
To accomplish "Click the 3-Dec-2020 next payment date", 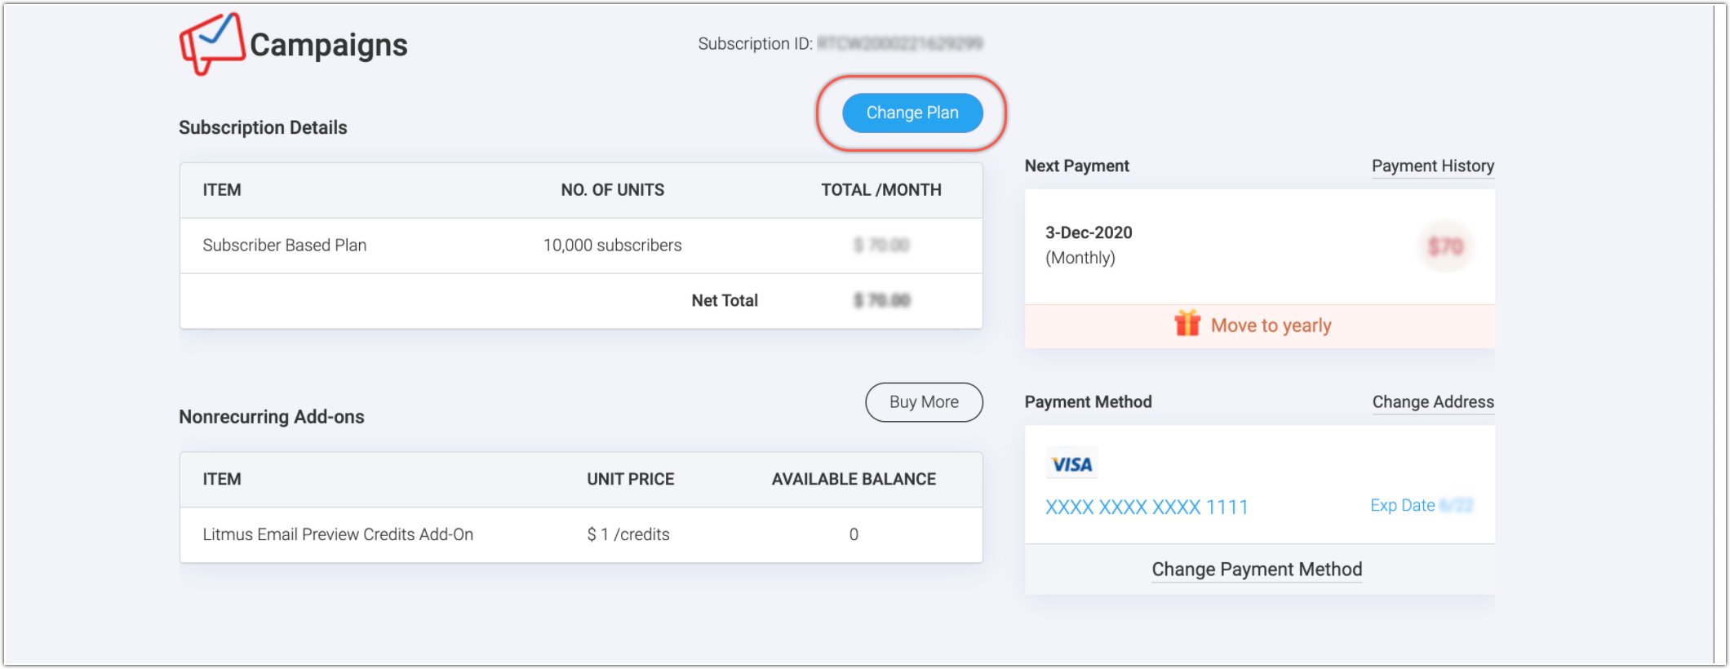I will tap(1089, 233).
